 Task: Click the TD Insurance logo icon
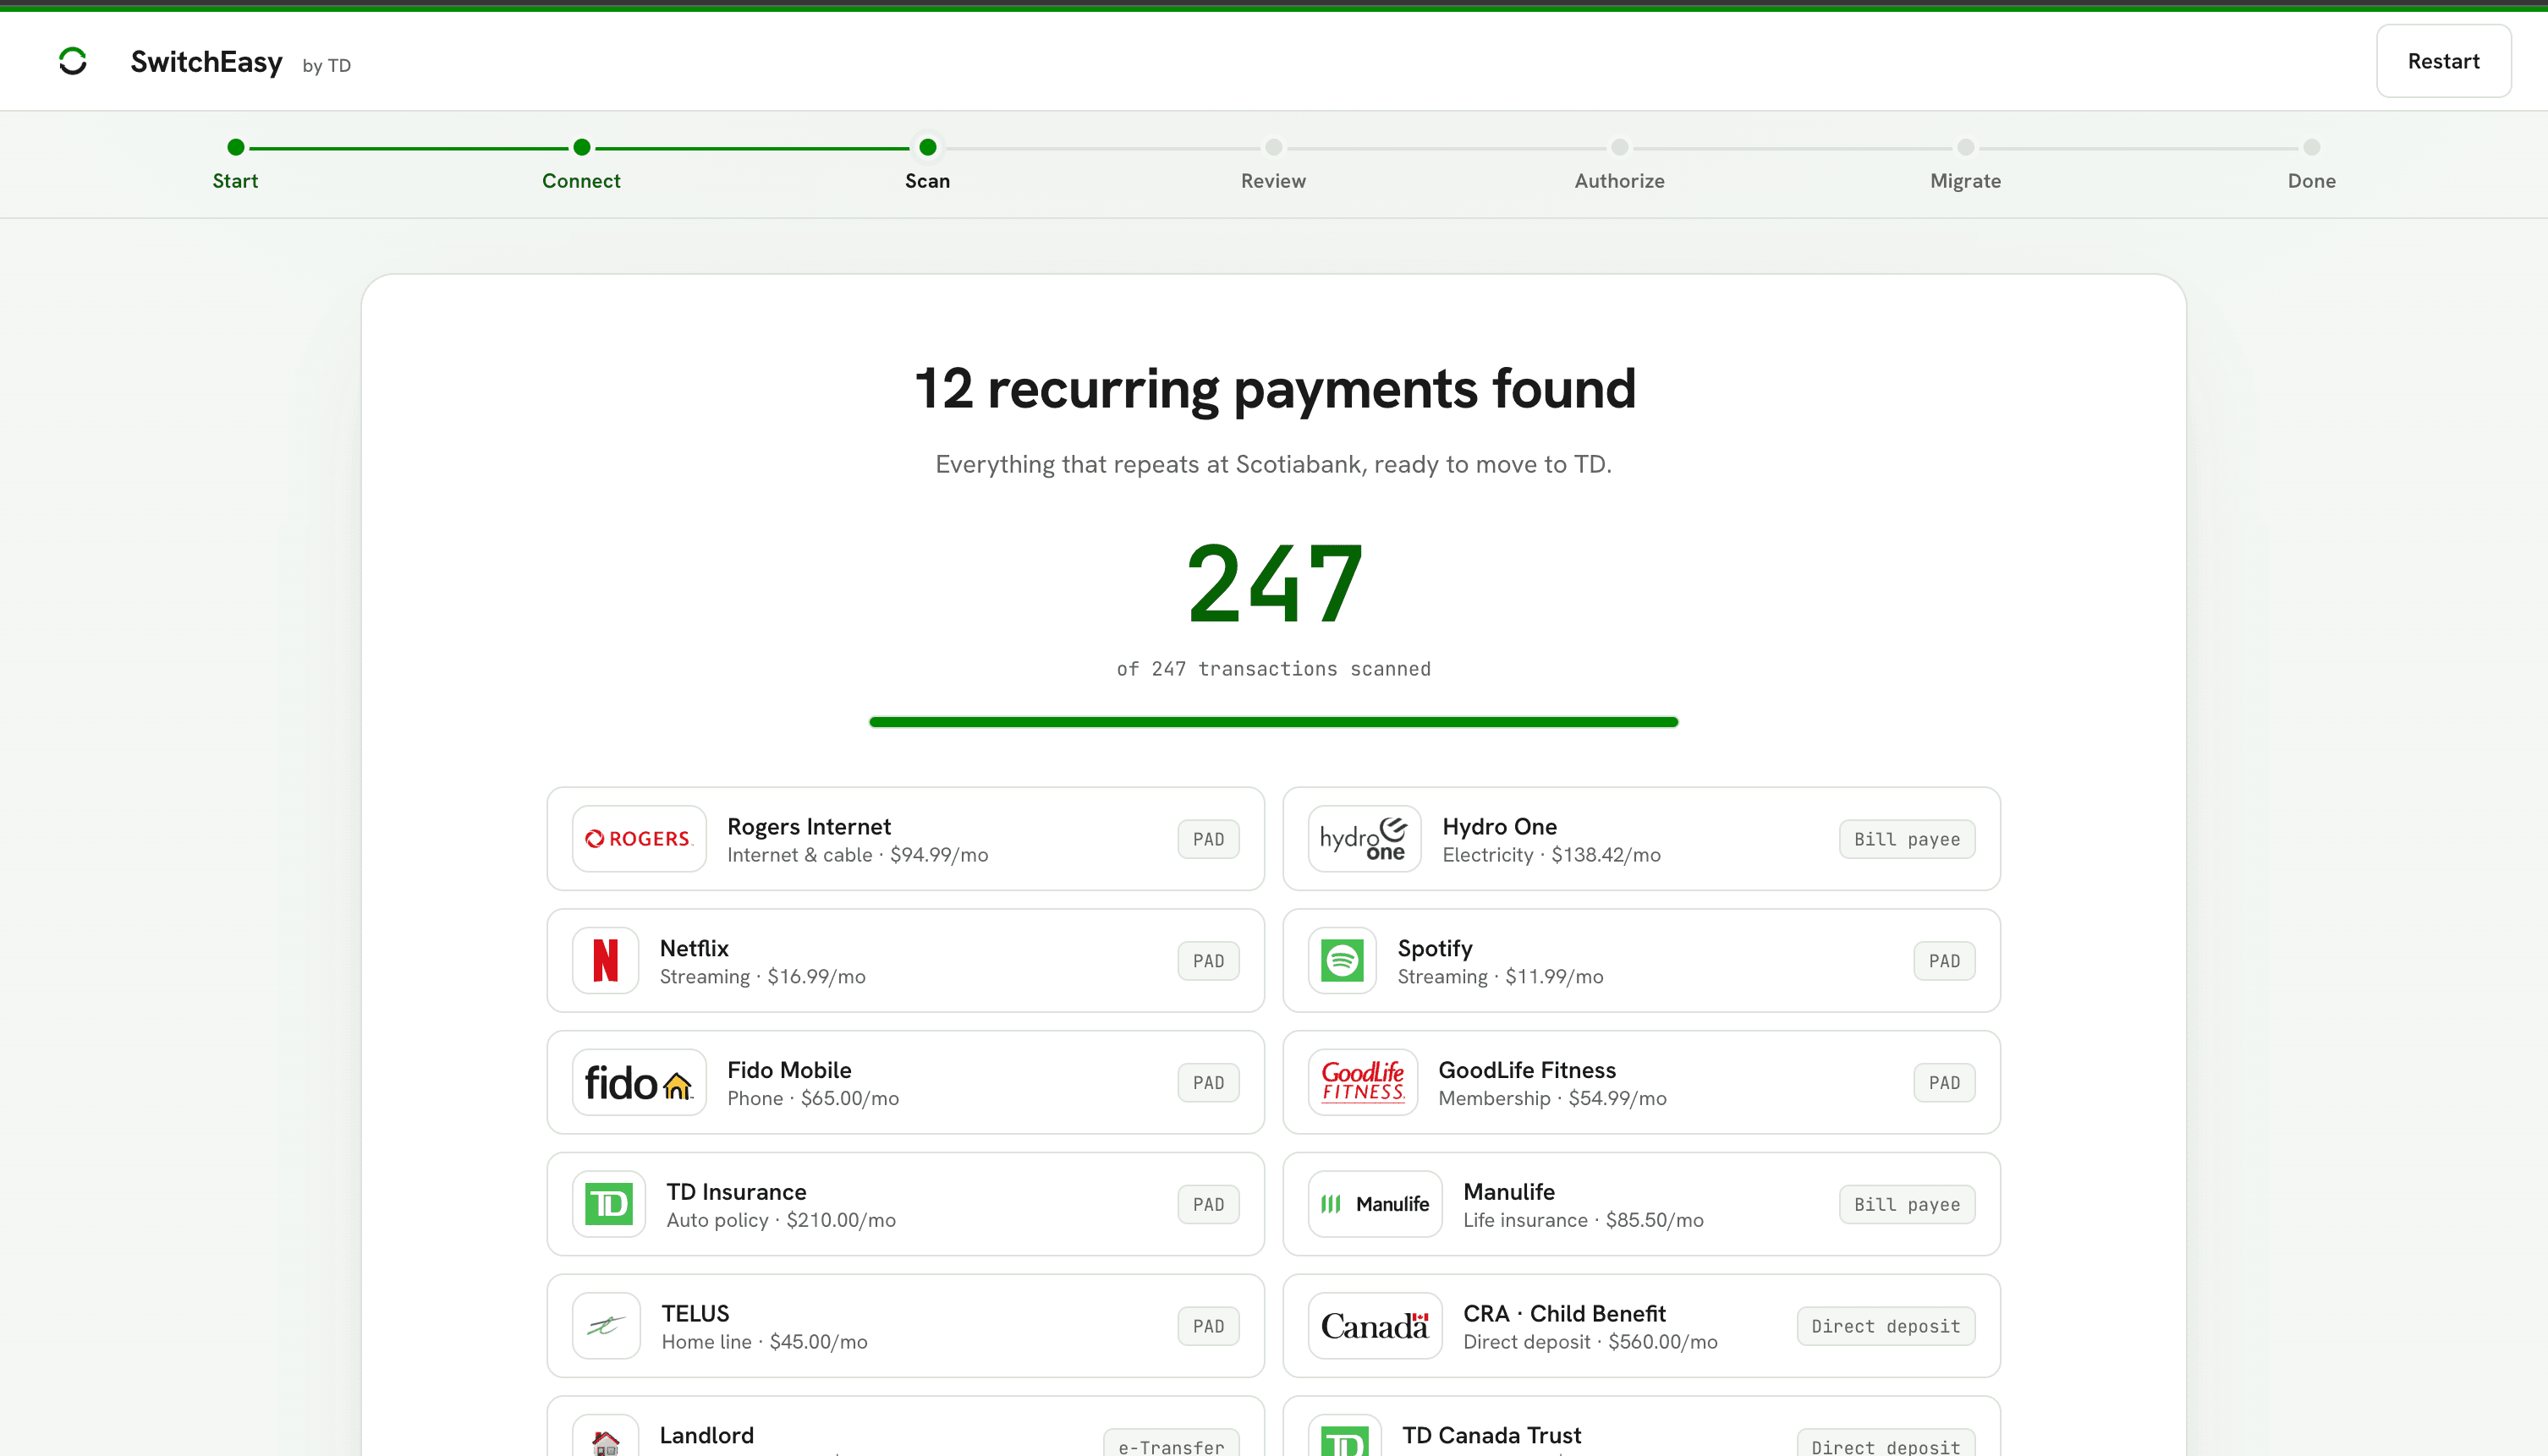pos(609,1205)
